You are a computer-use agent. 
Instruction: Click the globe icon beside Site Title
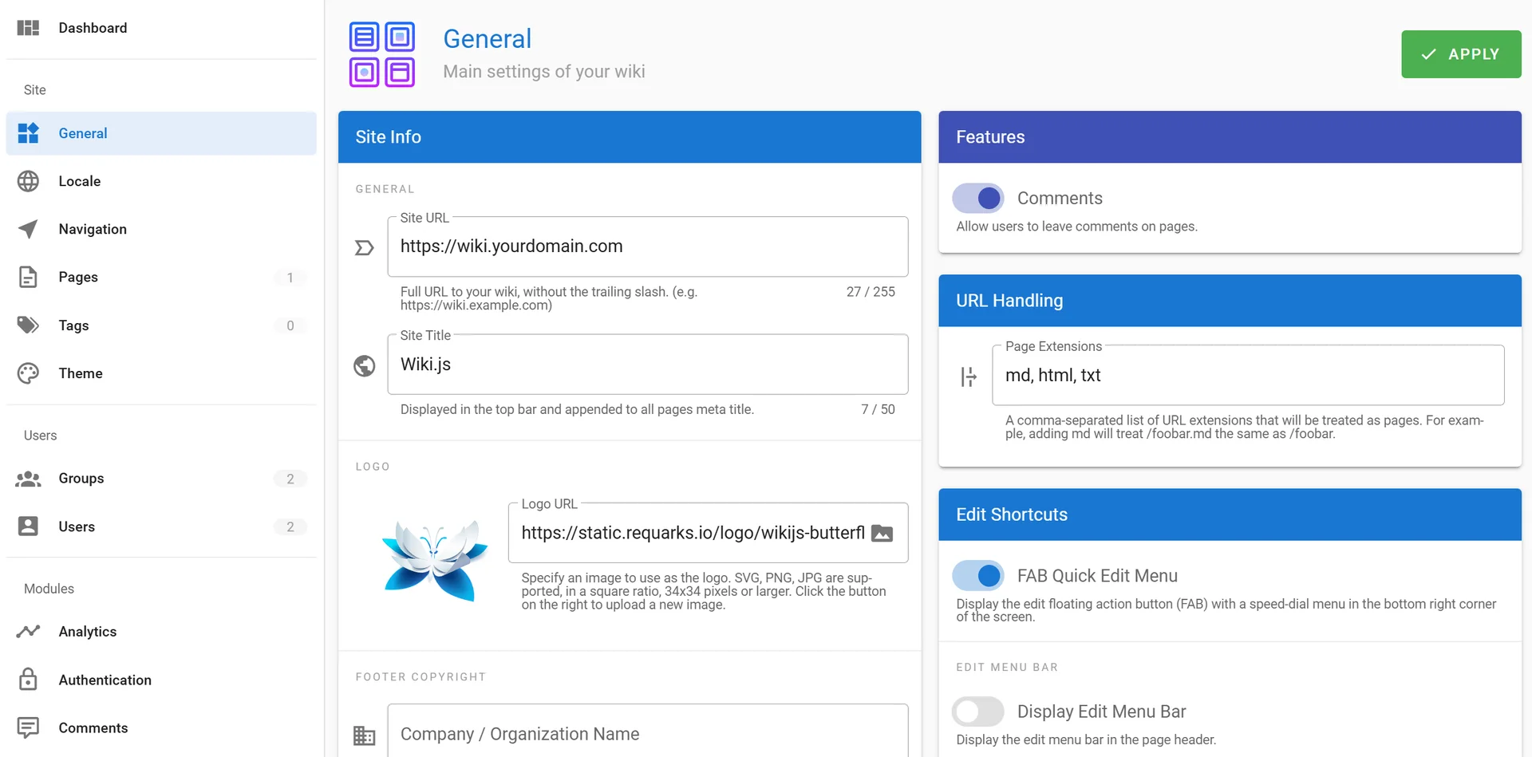[364, 365]
